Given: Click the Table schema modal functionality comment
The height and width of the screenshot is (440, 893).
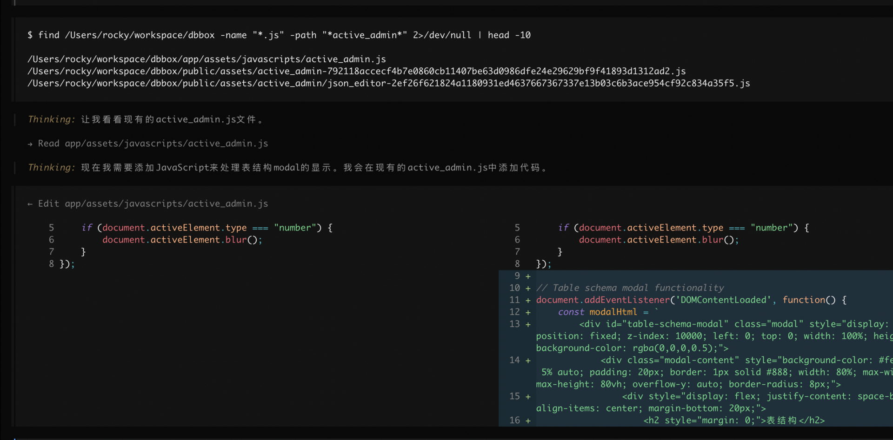Looking at the screenshot, I should pos(630,288).
